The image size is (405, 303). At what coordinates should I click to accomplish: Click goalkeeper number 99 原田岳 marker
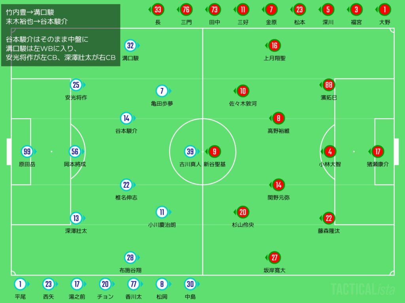(27, 151)
